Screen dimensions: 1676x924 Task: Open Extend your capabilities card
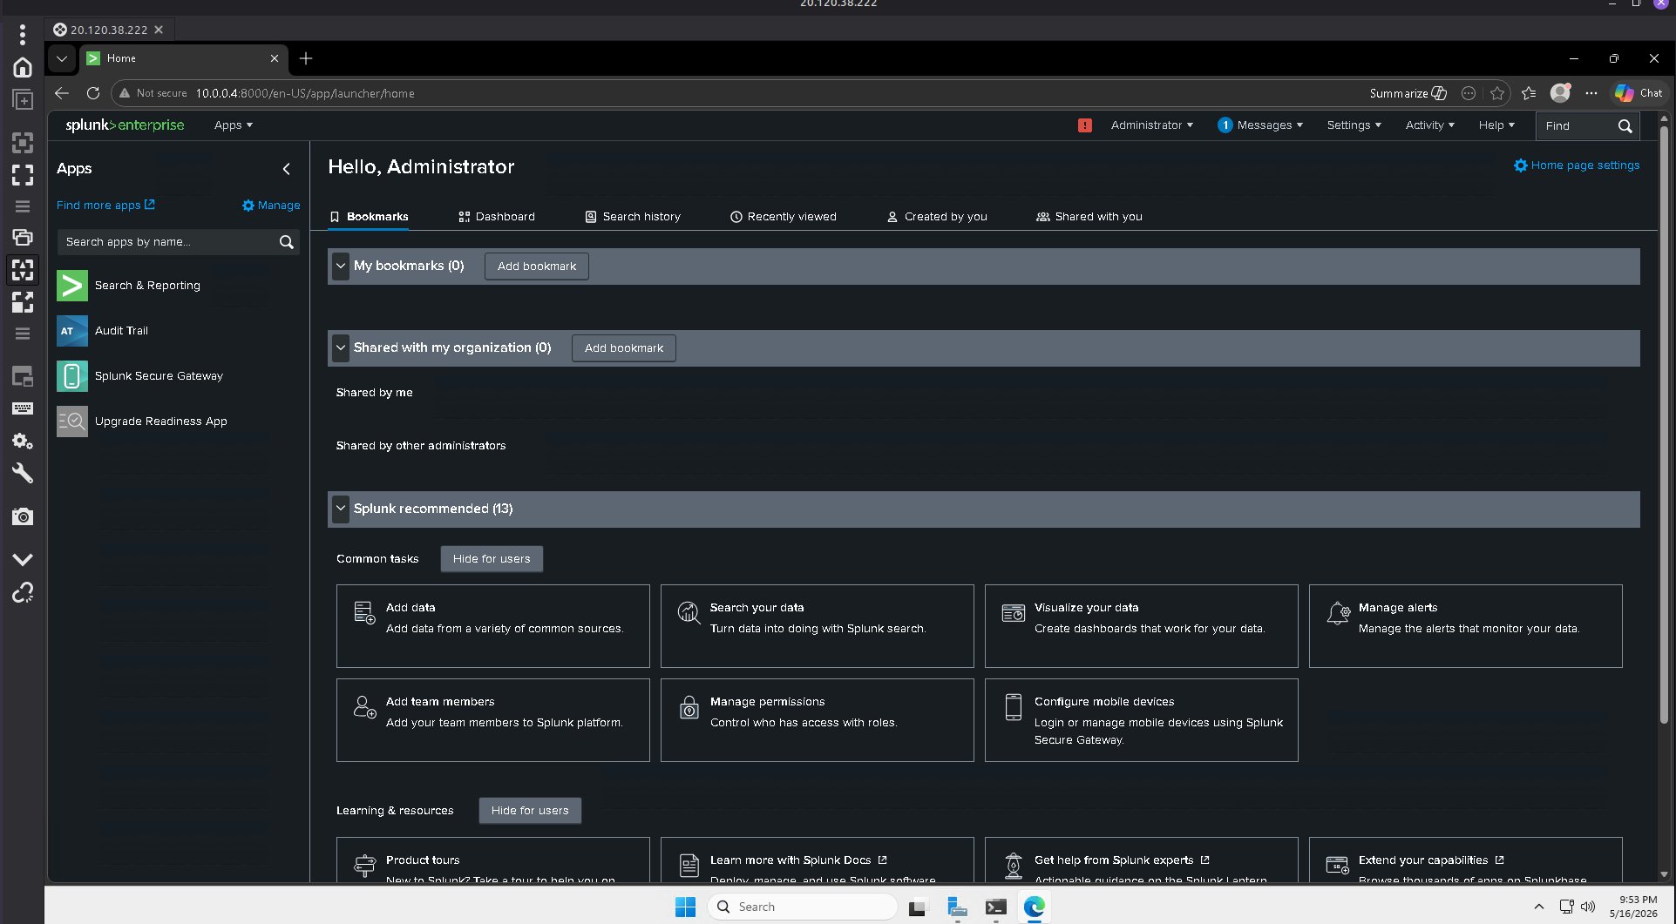(x=1465, y=860)
